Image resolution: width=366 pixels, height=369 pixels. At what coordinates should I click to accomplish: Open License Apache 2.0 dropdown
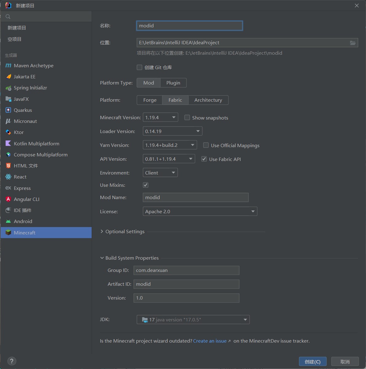tap(200, 211)
